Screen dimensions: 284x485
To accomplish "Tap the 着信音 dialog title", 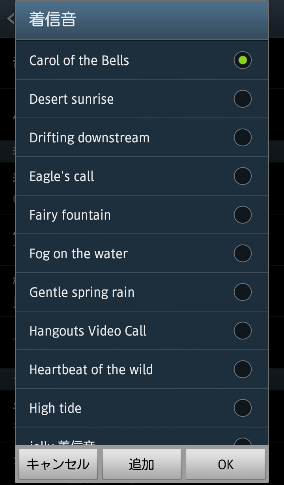I will coord(52,20).
